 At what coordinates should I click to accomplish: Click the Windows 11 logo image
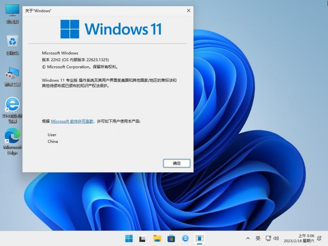pos(111,29)
